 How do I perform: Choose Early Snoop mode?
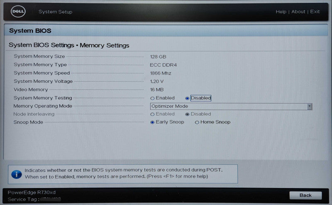(x=152, y=122)
